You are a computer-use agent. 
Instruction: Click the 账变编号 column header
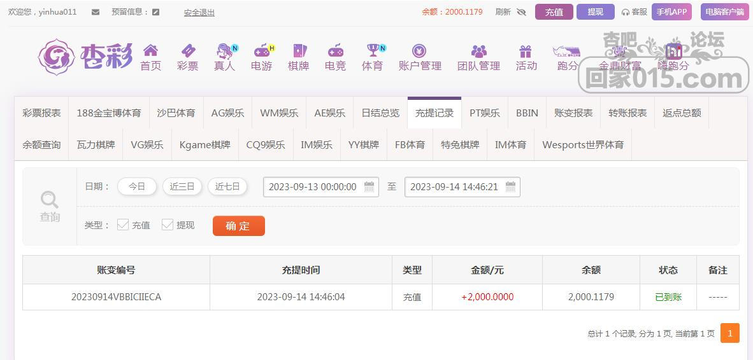pos(116,270)
